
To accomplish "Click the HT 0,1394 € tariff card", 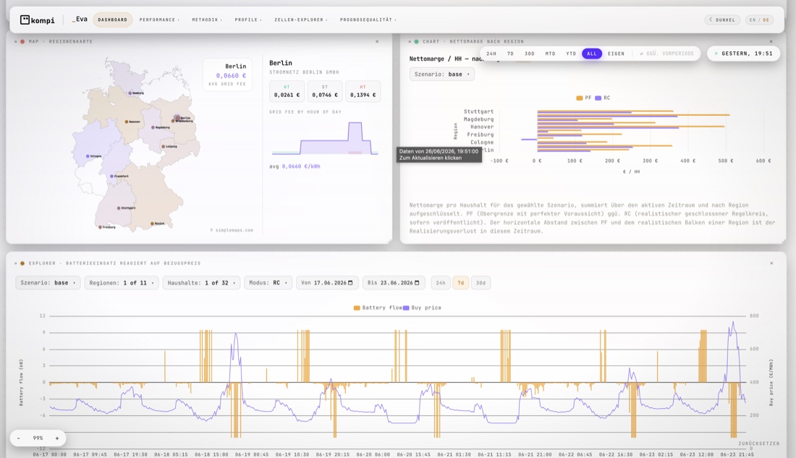I will (363, 91).
